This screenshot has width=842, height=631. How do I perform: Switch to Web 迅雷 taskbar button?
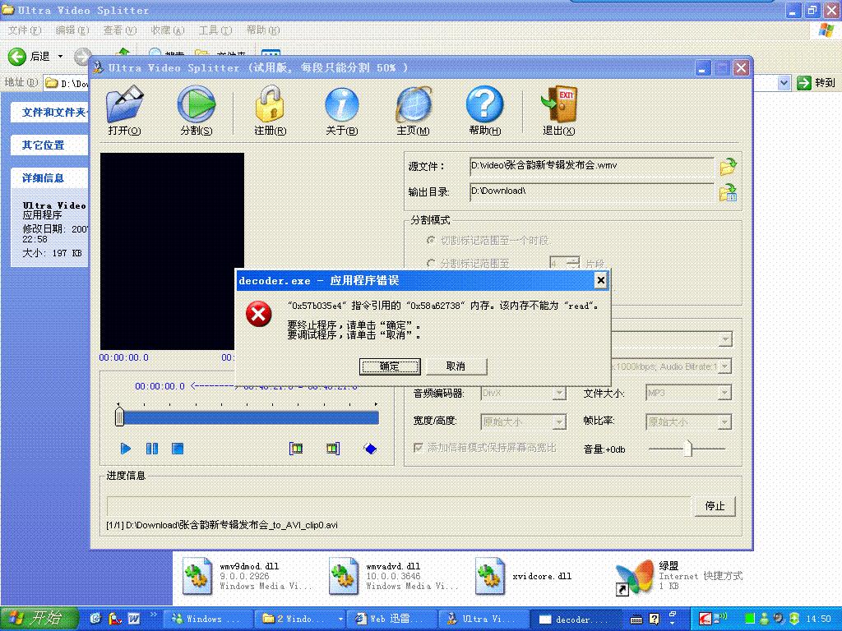(391, 619)
